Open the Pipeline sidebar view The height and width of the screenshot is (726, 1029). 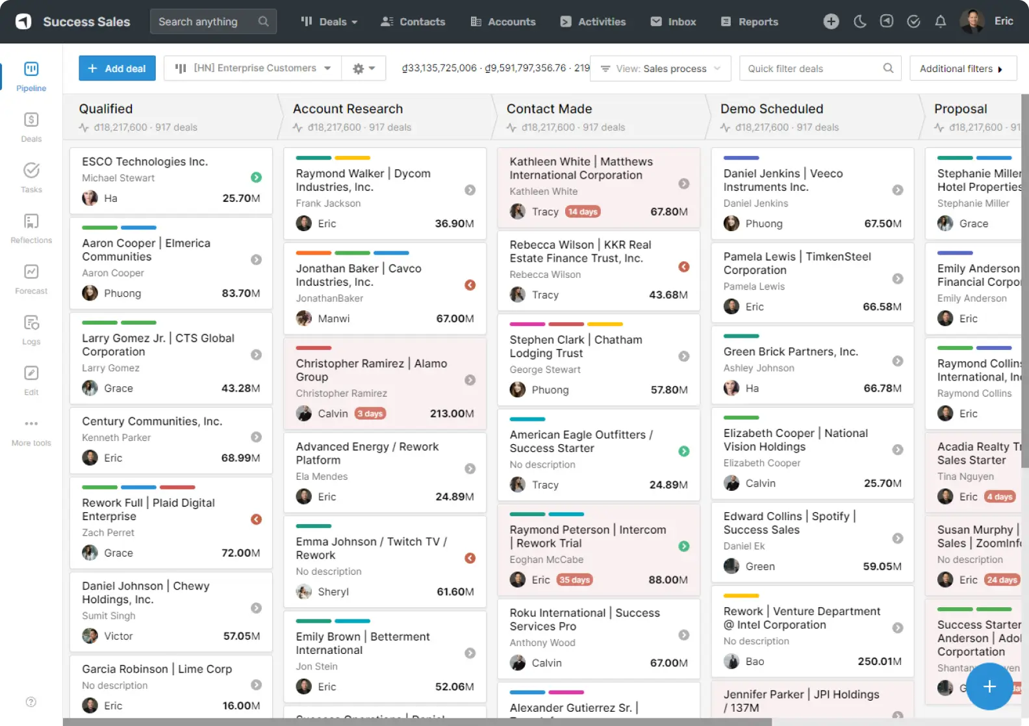[x=31, y=77]
